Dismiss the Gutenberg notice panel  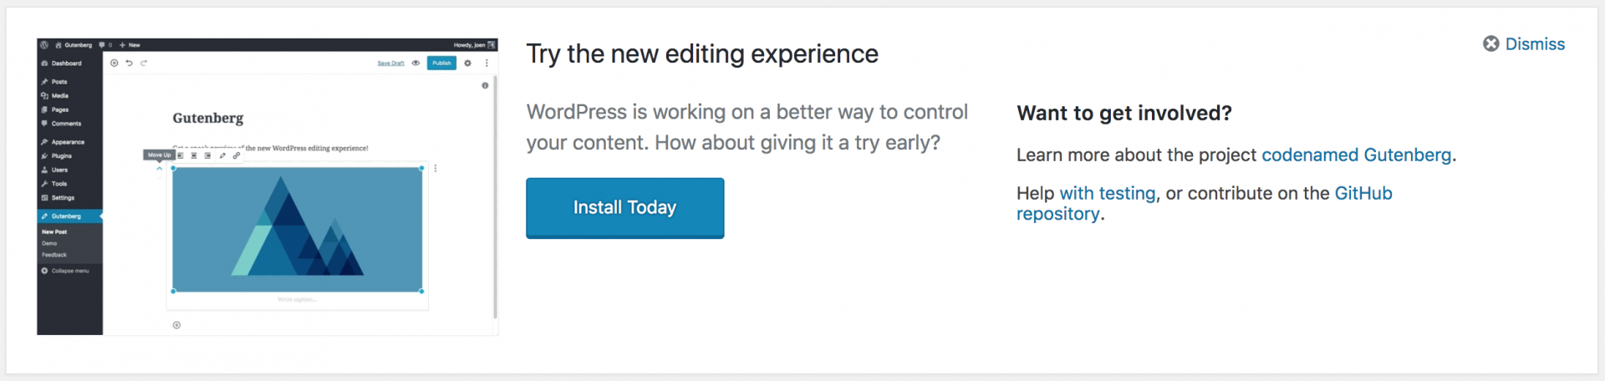click(1524, 44)
